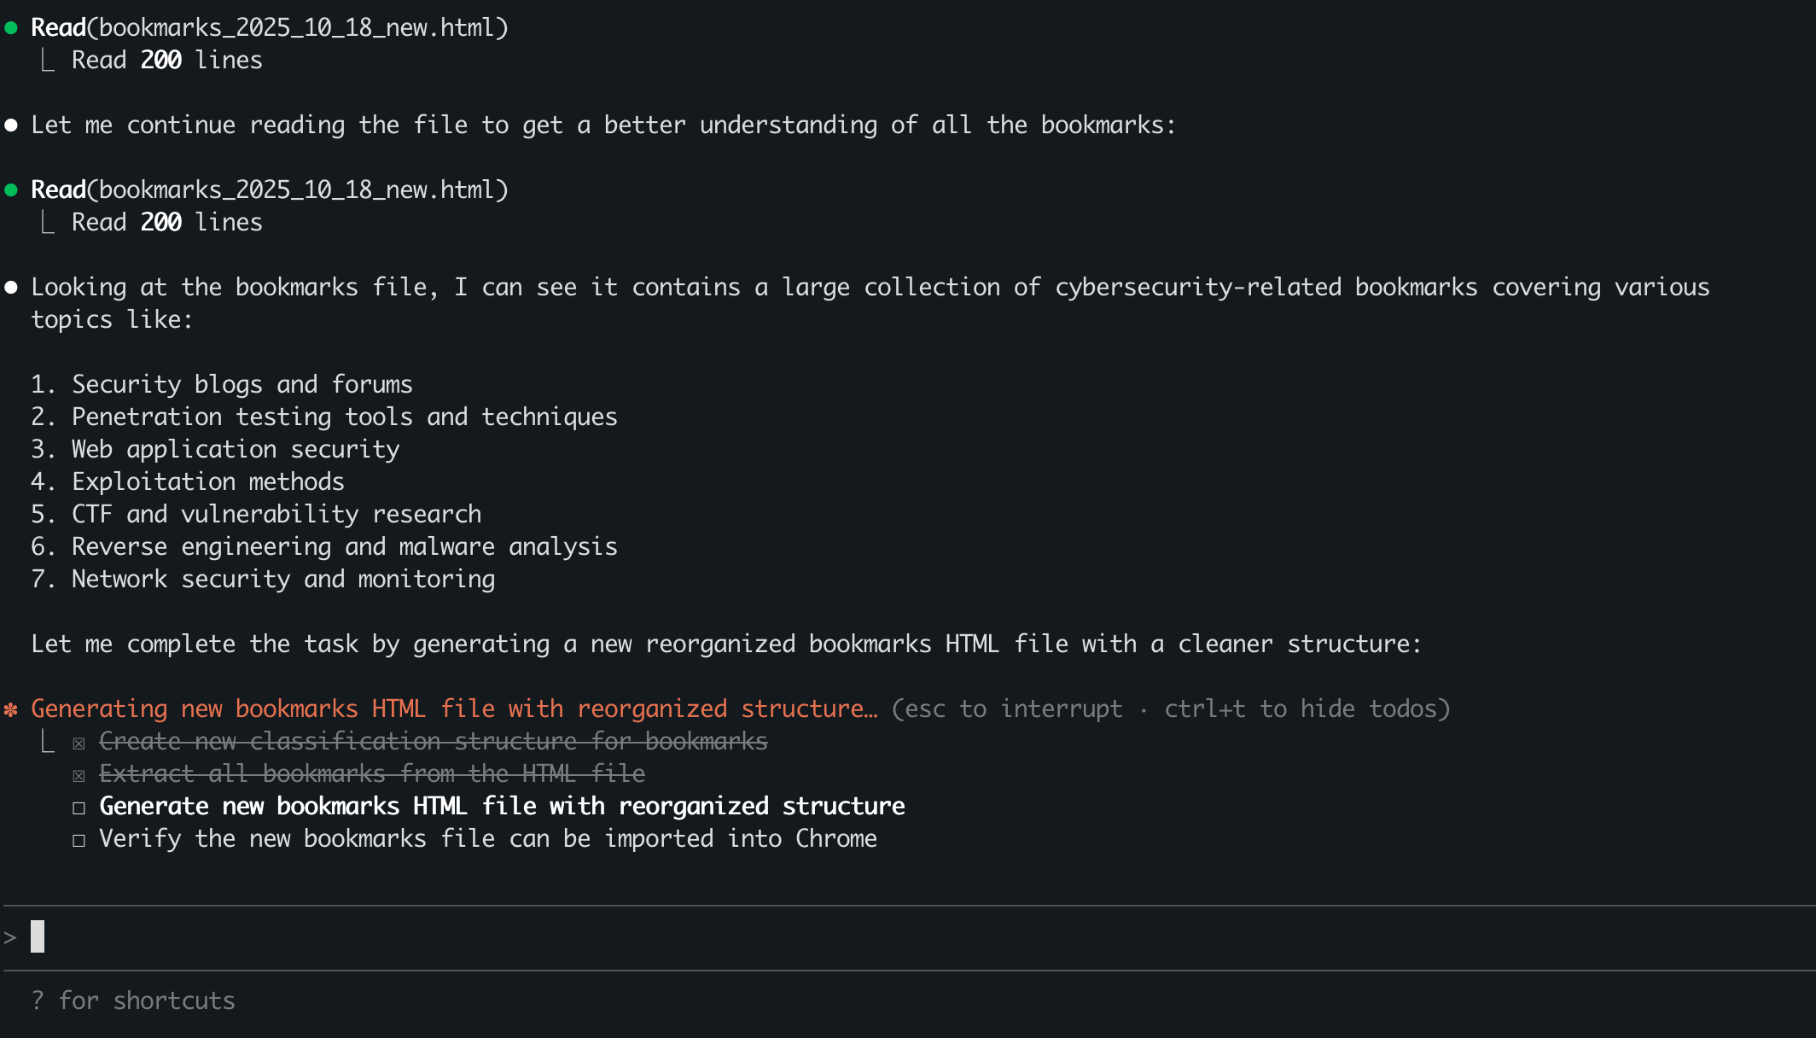Toggle the checked "Create new classification structure" checkbox

click(x=79, y=744)
